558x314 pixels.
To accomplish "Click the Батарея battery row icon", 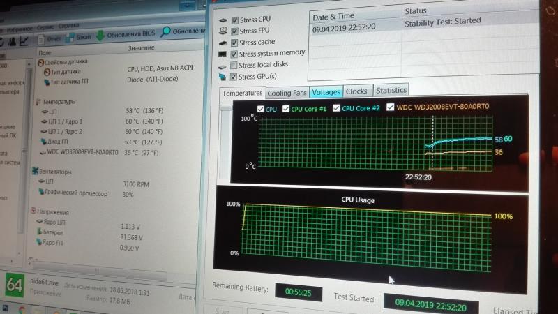I will coord(39,232).
